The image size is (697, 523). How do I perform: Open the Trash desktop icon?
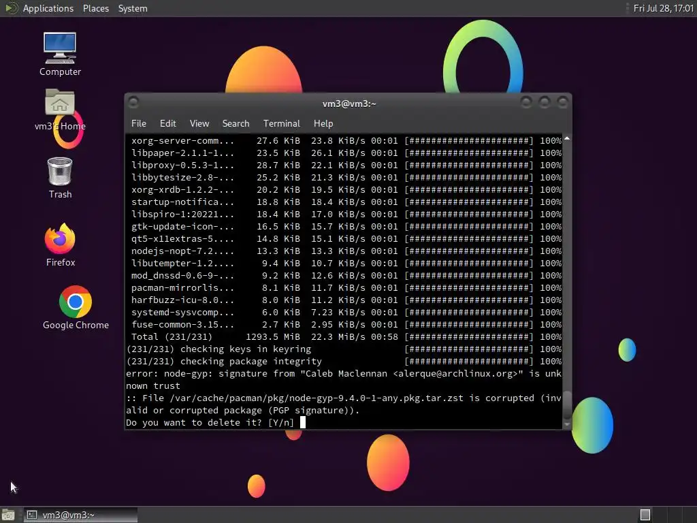(60, 178)
